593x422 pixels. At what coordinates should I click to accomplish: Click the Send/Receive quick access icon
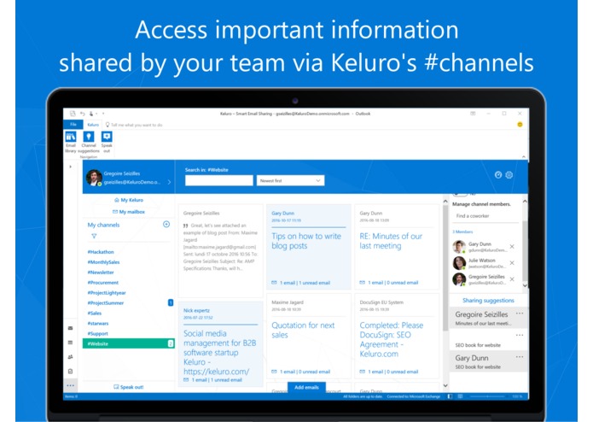73,114
